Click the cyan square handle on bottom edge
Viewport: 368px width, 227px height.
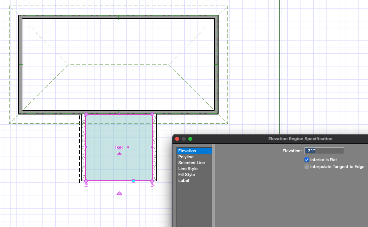[134, 181]
